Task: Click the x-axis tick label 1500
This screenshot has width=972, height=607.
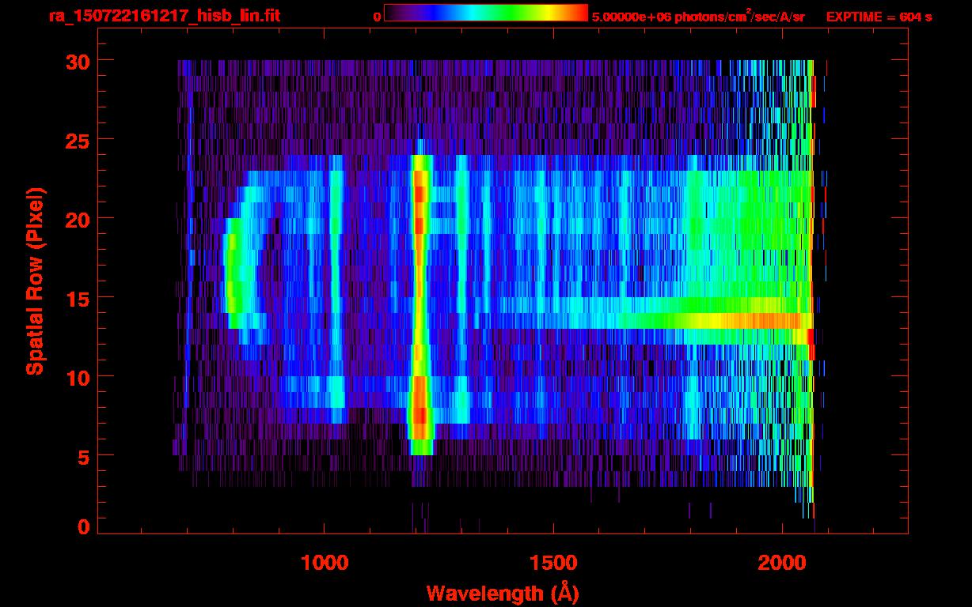Action: coord(553,563)
